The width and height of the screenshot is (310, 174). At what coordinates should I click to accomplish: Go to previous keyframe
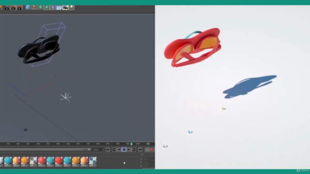point(114,150)
